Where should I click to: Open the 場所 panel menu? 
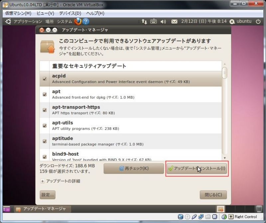(50, 22)
